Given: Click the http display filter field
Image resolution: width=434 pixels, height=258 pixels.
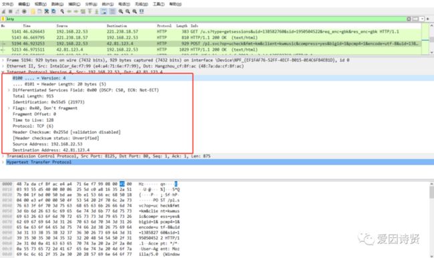Looking at the screenshot, I should click(206, 19).
